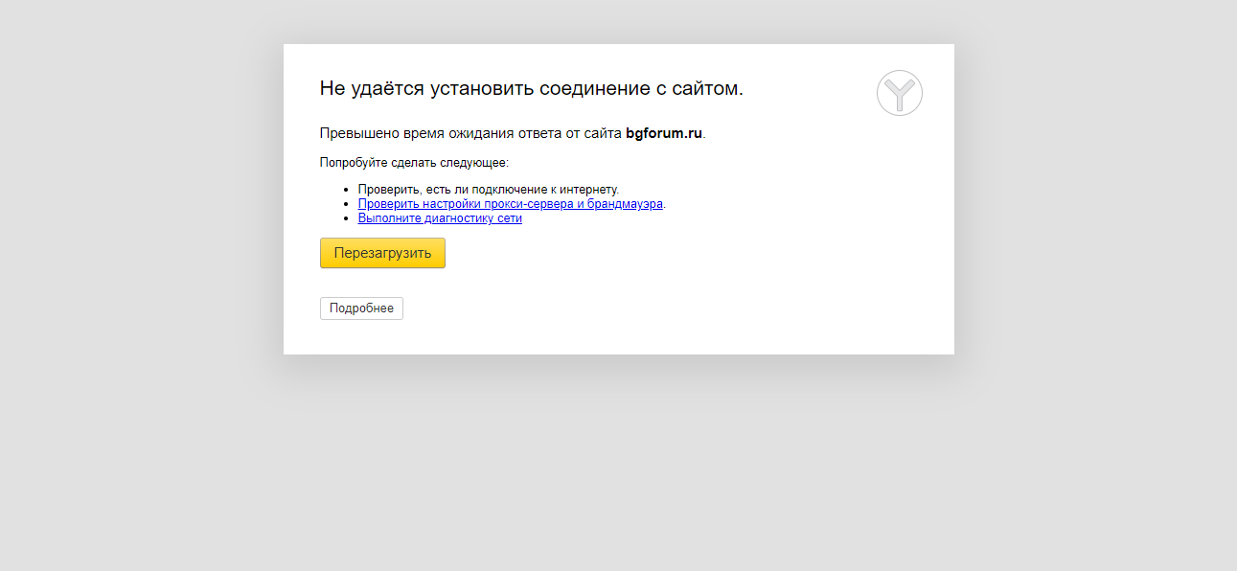Click the yellow Перезагрузить reload button
This screenshot has height=571, width=1237.
pyautogui.click(x=382, y=253)
